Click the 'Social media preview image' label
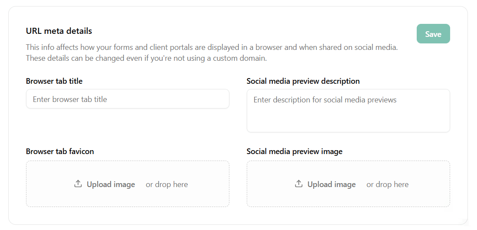Image resolution: width=477 pixels, height=230 pixels. point(294,151)
